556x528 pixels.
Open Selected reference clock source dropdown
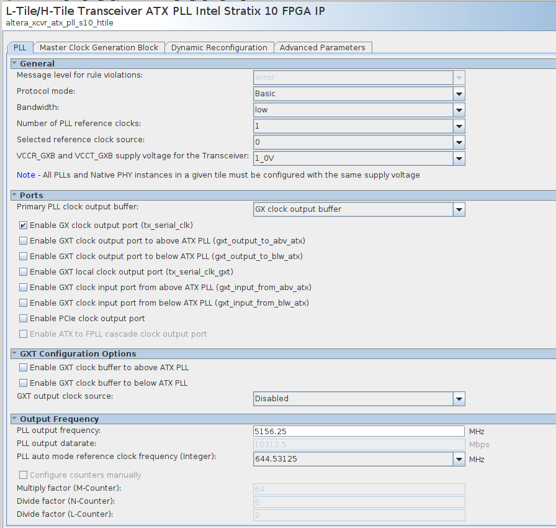pos(359,142)
